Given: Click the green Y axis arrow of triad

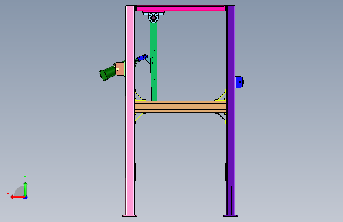Looking at the screenshot, I should 25,190.
